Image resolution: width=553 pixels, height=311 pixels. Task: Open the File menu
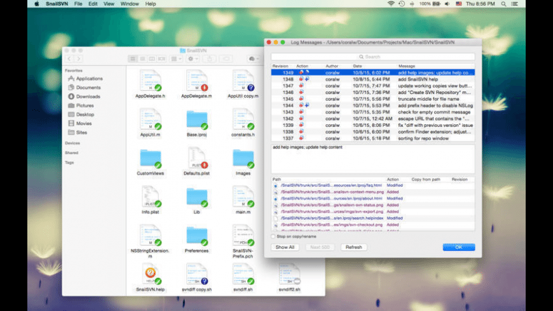coord(78,4)
